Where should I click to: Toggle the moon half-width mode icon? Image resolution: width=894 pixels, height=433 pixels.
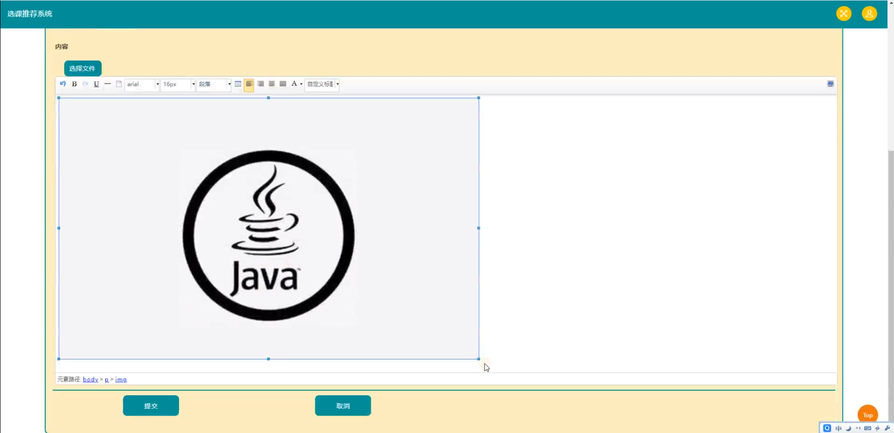click(848, 428)
